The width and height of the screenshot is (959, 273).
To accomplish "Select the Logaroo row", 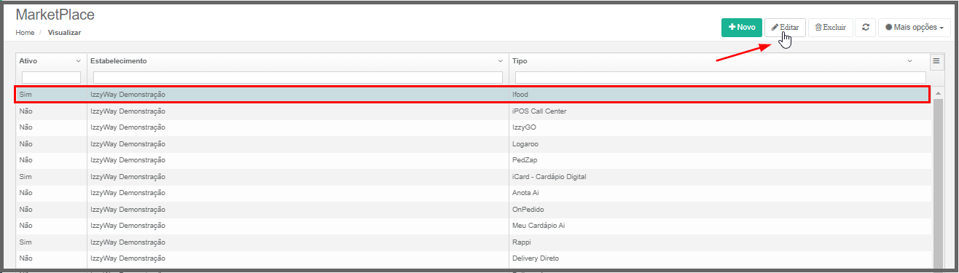I will click(x=473, y=143).
